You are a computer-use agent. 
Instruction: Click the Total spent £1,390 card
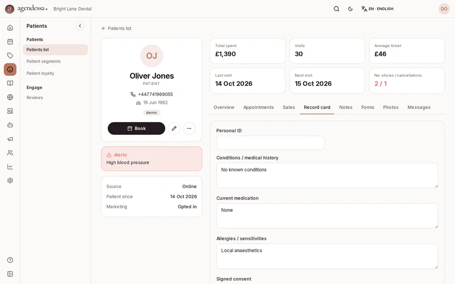click(248, 51)
